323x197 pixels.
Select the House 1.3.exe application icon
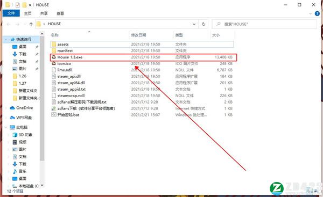[x=54, y=57]
